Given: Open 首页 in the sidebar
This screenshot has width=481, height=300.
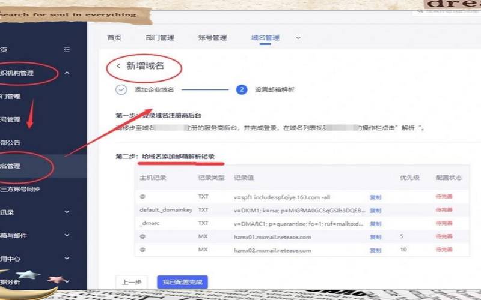Looking at the screenshot, I should pos(4,50).
